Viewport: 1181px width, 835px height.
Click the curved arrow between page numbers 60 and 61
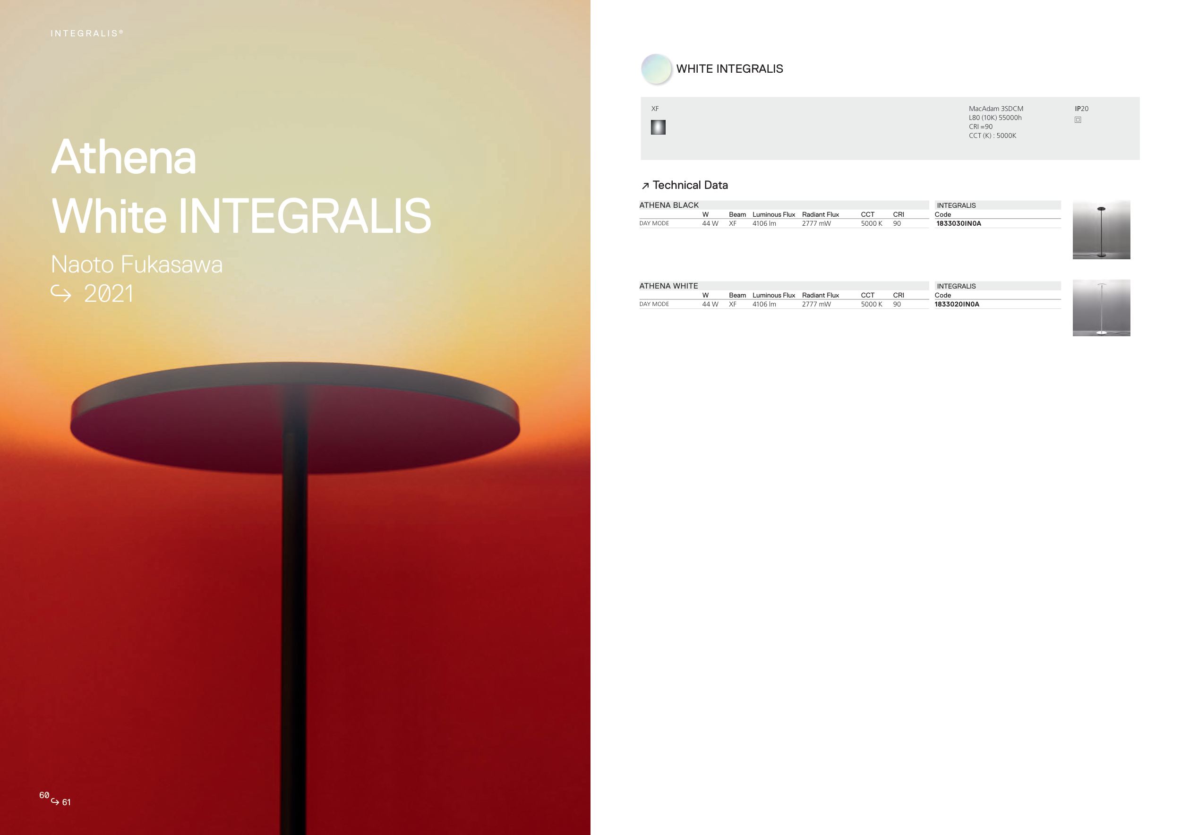55,801
